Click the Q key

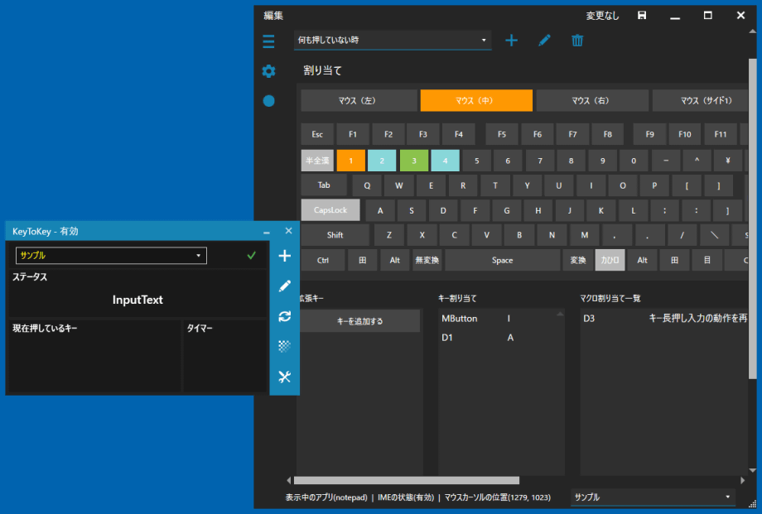click(x=367, y=185)
